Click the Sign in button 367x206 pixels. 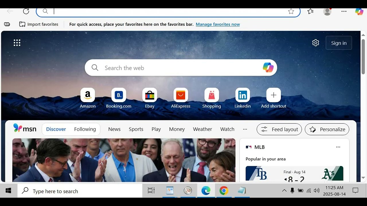point(339,43)
